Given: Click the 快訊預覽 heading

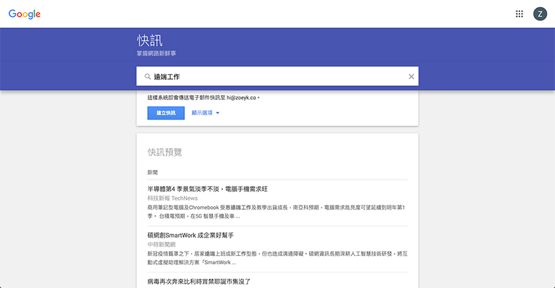Looking at the screenshot, I should click(165, 152).
